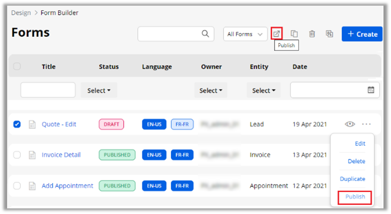Choose Publish from the context menu
Viewport: 391px width, 214px height.
click(355, 197)
